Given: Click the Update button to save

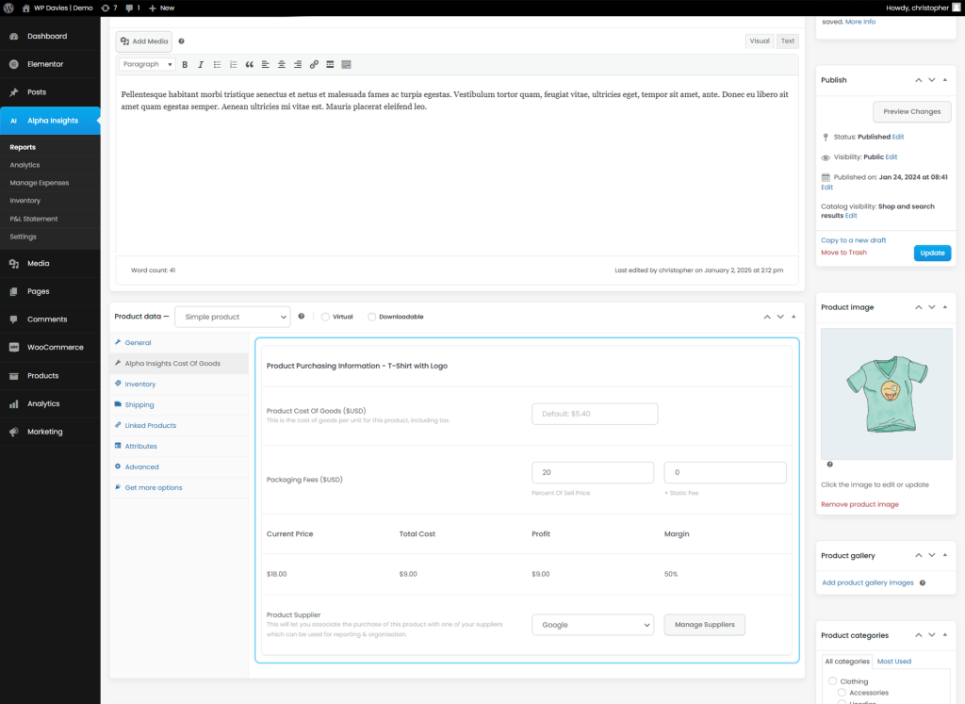Looking at the screenshot, I should coord(932,253).
